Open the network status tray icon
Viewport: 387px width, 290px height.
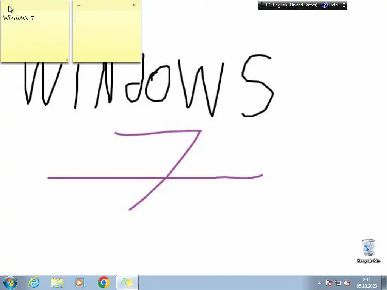click(x=337, y=283)
